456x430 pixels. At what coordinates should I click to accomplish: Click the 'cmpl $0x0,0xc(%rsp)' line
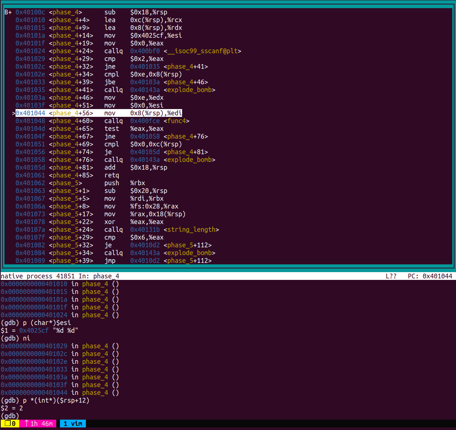point(99,144)
